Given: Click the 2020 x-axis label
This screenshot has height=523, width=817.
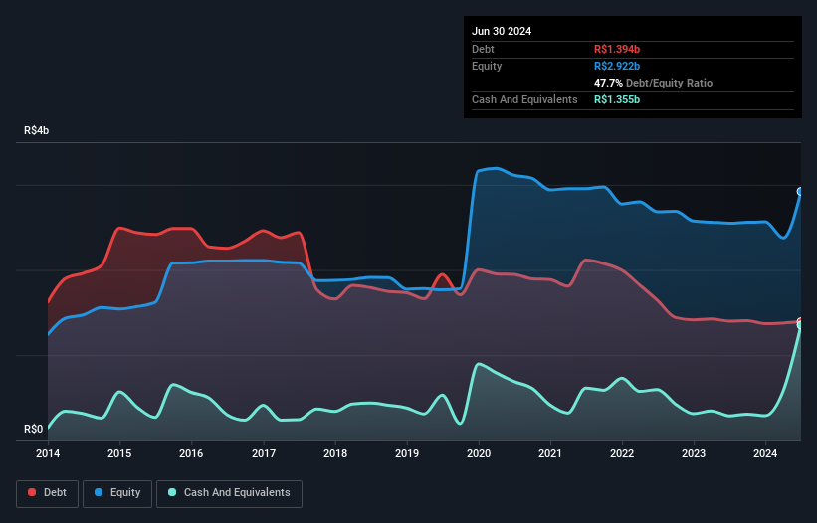Looking at the screenshot, I should pos(479,453).
